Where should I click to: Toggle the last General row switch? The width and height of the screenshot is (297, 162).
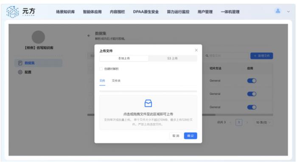[252, 107]
